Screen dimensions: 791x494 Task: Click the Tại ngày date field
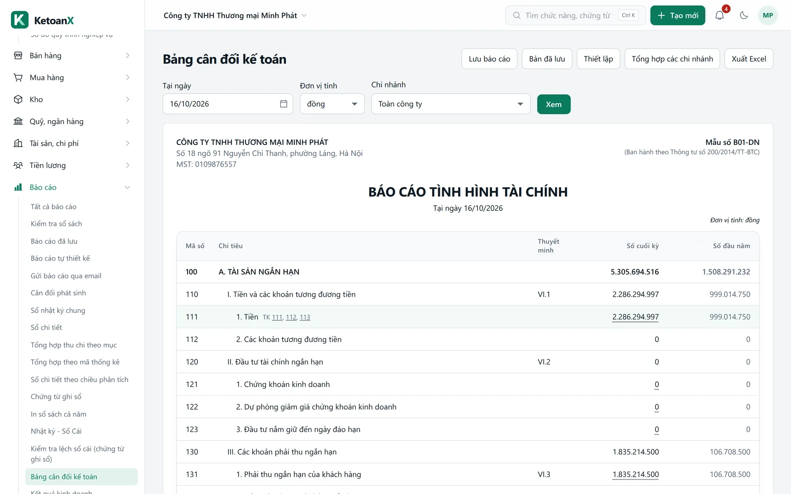[228, 104]
